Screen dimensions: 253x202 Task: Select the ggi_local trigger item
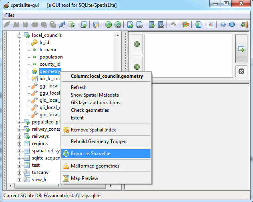point(50,86)
